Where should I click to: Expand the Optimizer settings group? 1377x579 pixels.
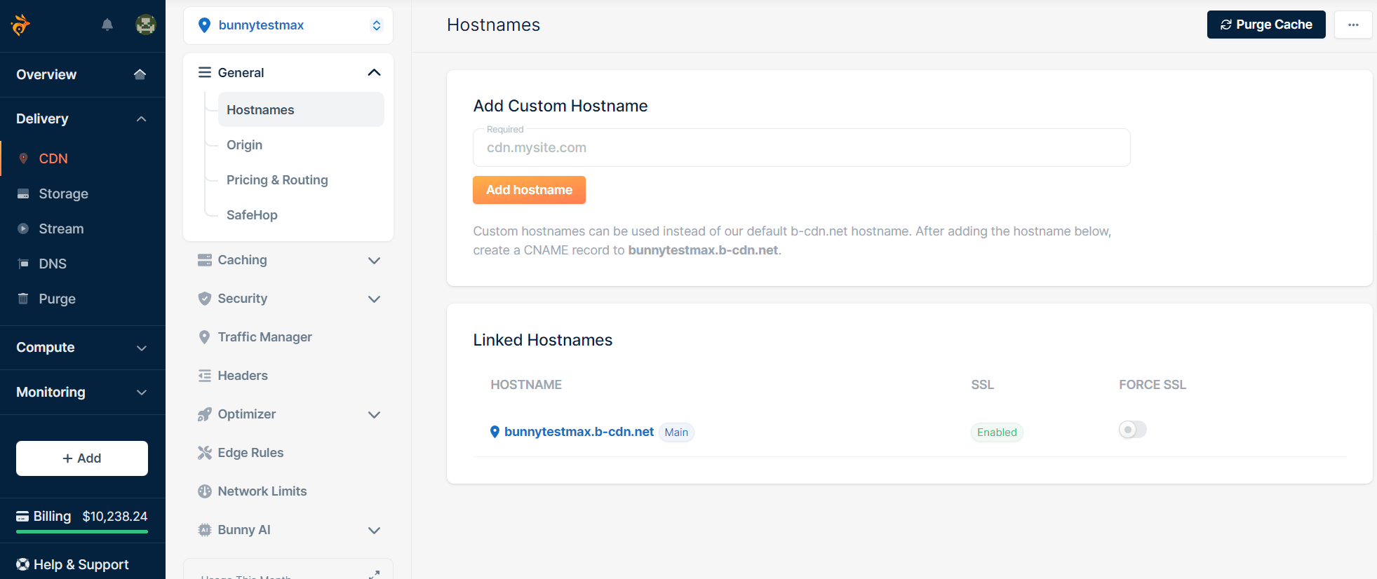(374, 414)
